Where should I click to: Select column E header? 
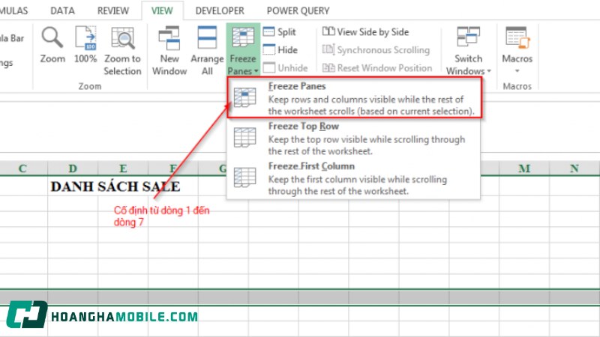coord(123,168)
